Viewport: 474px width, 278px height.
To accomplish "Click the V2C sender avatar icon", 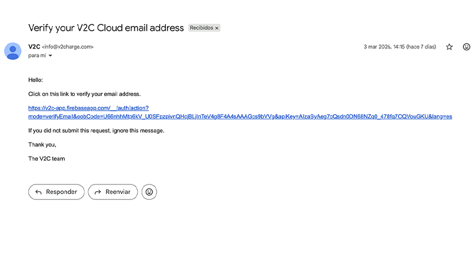I will pos(12,51).
